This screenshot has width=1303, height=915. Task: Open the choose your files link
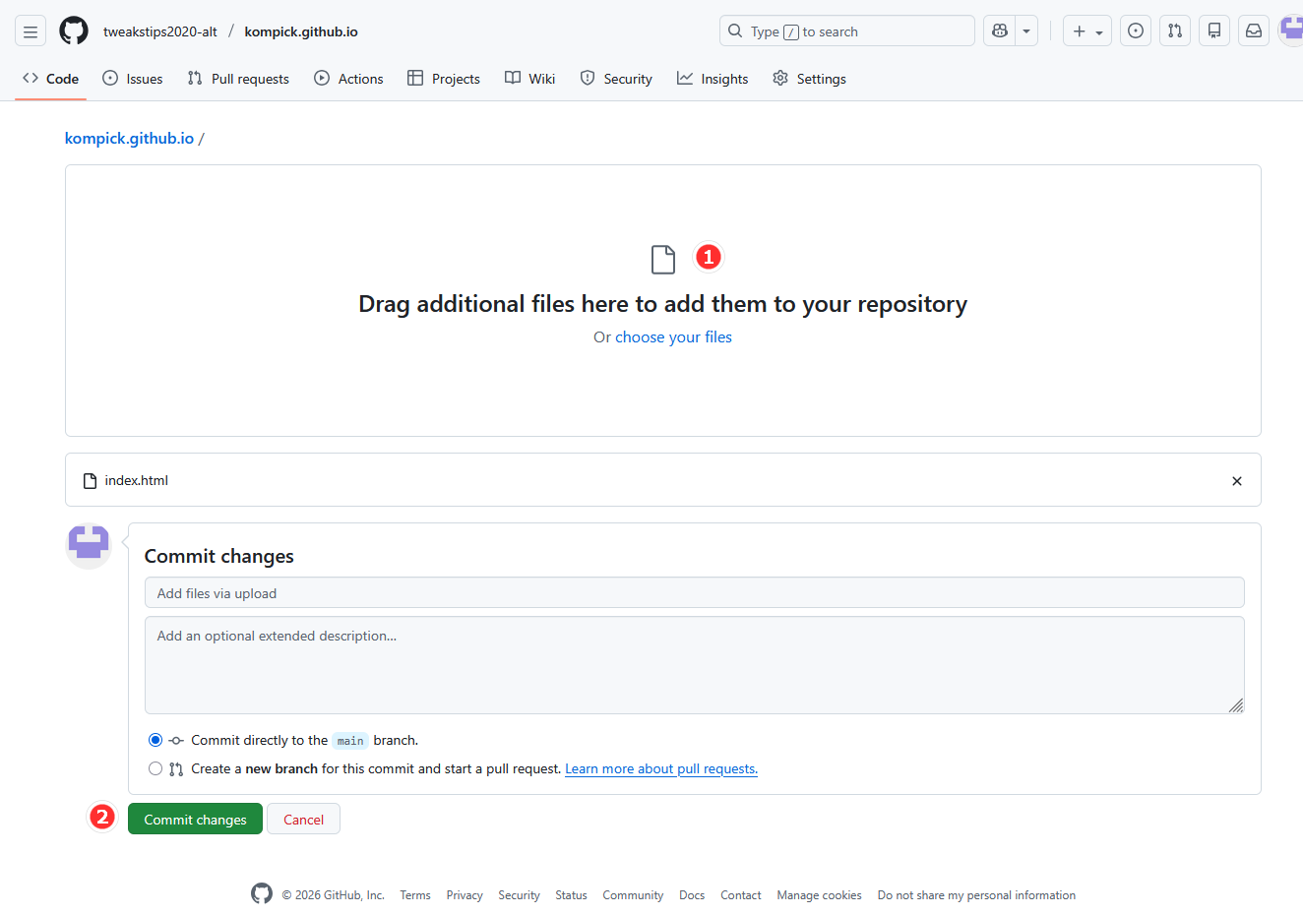coord(673,336)
